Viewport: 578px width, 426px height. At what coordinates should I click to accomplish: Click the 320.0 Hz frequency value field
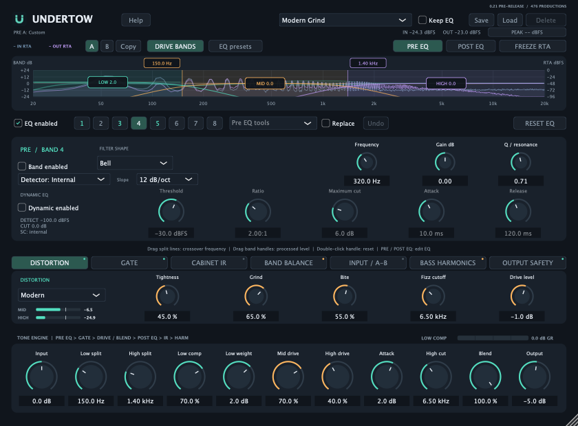pos(367,181)
